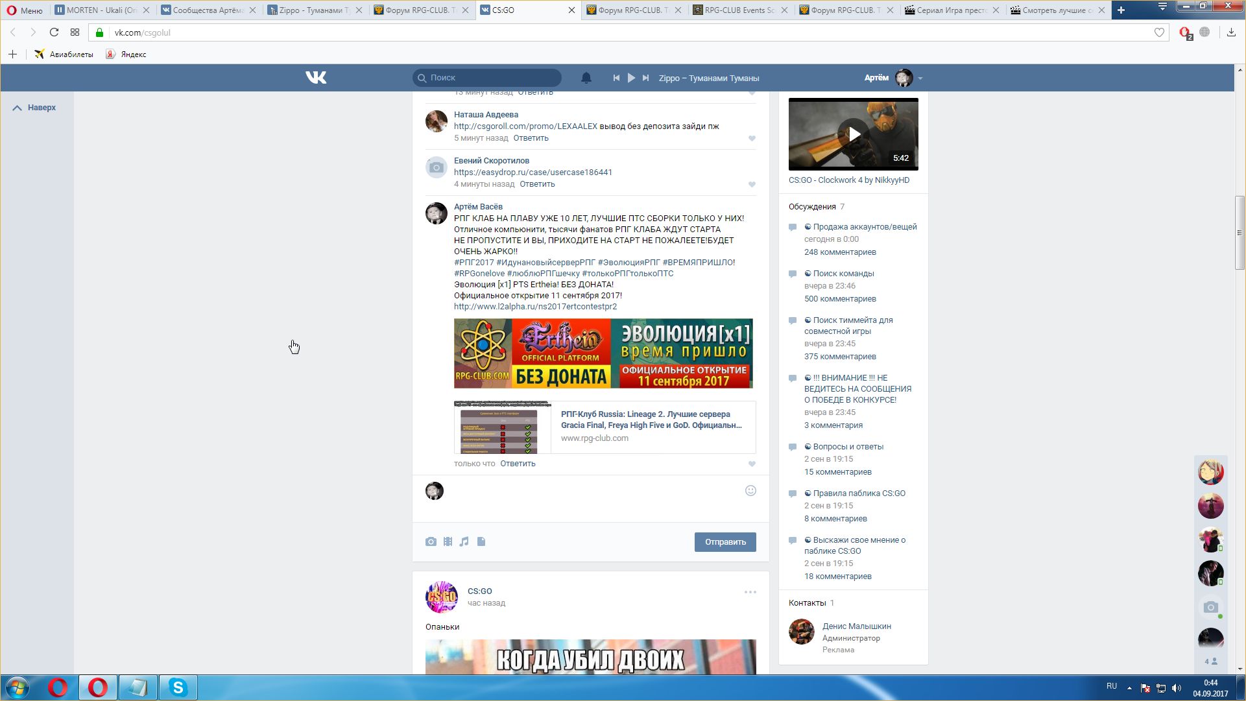Close the CS:GO browser tab
This screenshot has width=1246, height=701.
571,10
